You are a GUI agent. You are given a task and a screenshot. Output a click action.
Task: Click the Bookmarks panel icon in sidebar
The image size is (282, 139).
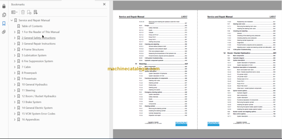point(4,23)
